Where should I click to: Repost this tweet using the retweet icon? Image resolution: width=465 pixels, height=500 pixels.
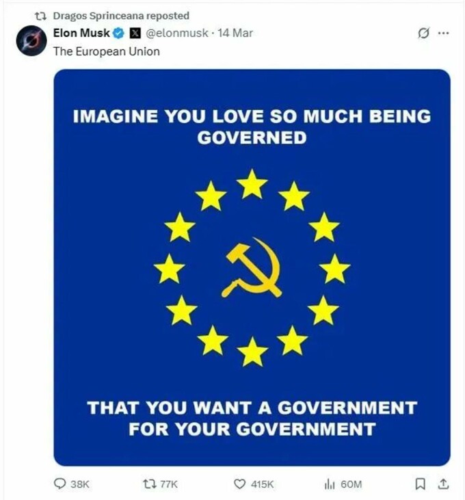point(149,484)
